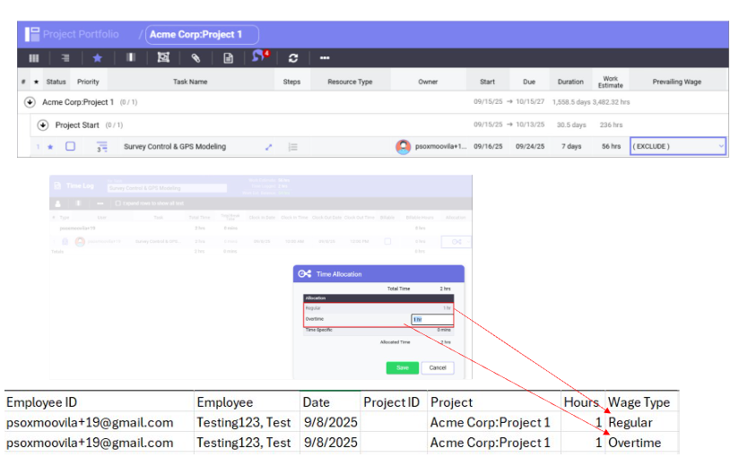Viewport: 739px width, 457px height.
Task: Open the document notes toolbar icon
Action: [228, 58]
